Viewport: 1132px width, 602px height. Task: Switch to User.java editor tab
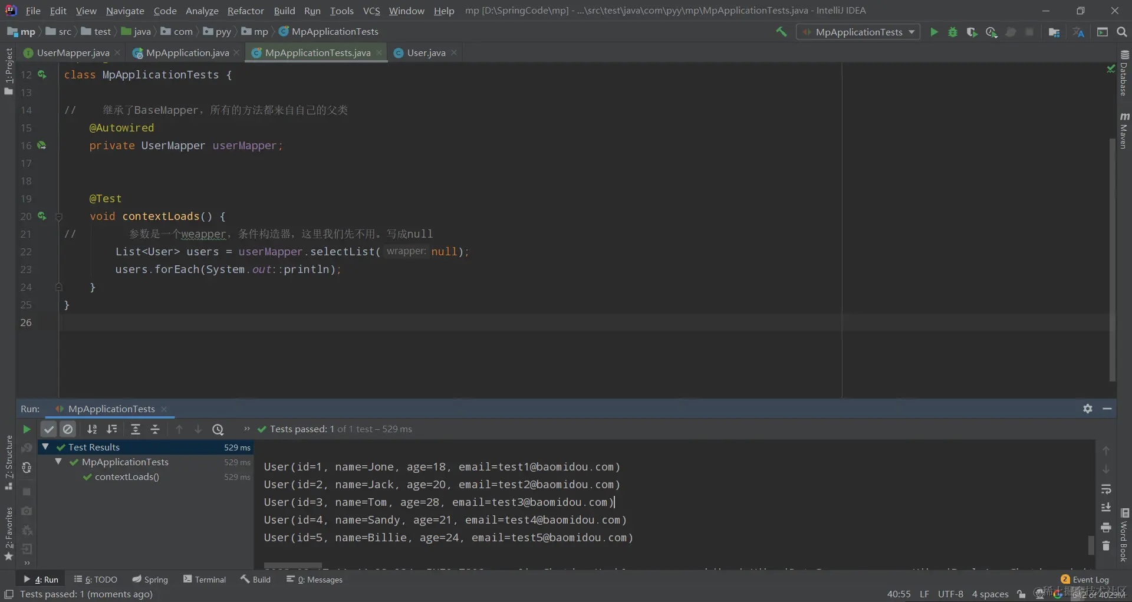(x=426, y=52)
